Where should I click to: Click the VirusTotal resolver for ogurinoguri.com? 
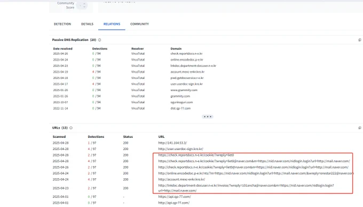pos(138,102)
